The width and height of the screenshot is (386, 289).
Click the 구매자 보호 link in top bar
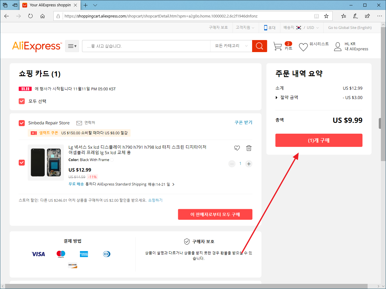[218, 27]
